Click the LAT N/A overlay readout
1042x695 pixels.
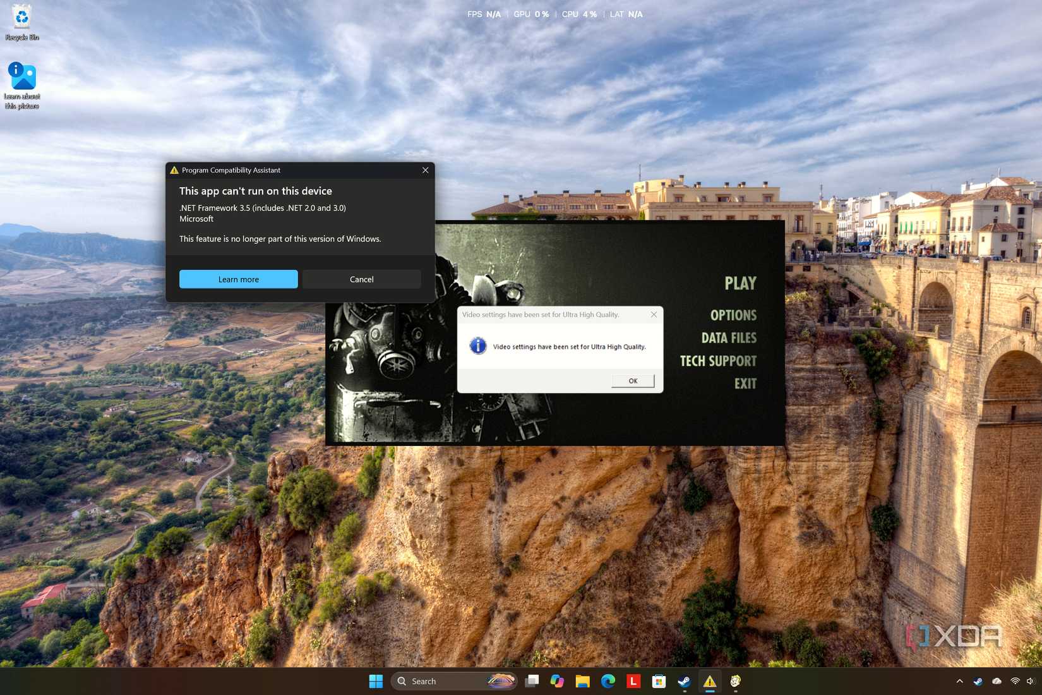click(626, 14)
